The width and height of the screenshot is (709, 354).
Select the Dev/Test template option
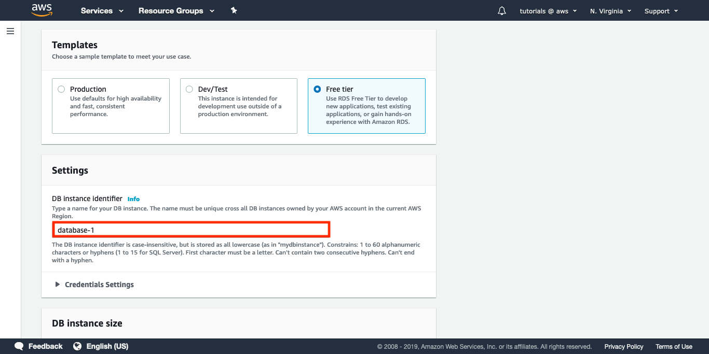point(189,89)
